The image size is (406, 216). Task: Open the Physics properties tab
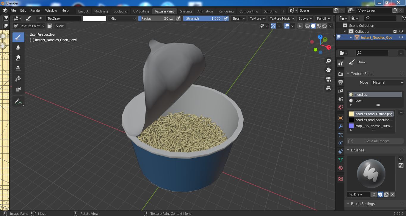pos(341,143)
